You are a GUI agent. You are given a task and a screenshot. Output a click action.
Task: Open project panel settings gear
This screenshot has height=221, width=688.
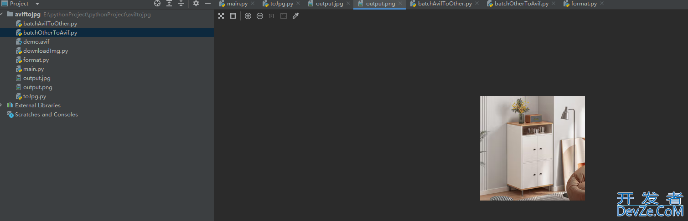(196, 4)
